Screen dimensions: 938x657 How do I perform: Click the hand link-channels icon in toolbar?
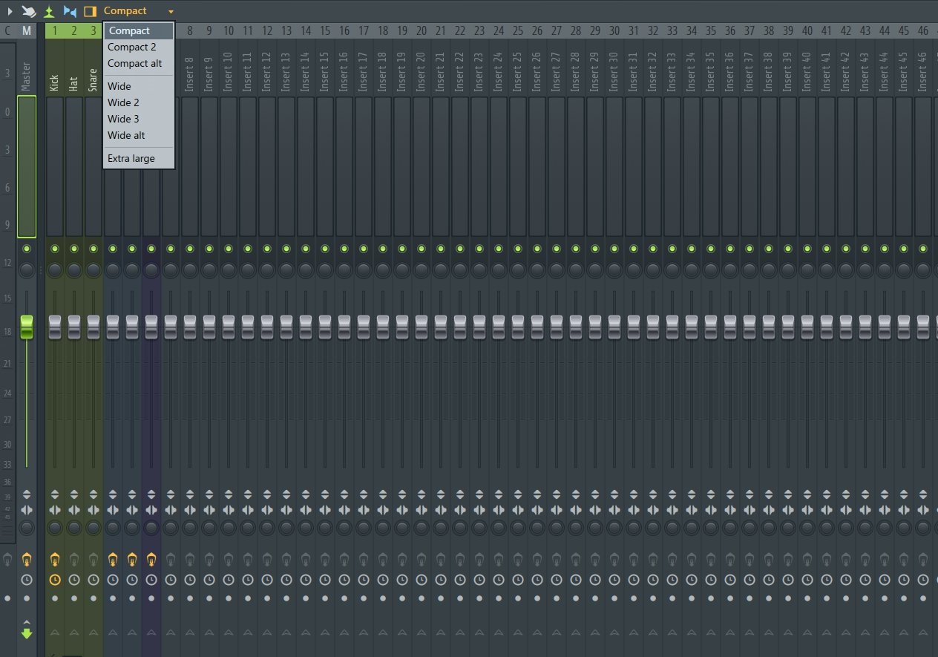point(28,10)
